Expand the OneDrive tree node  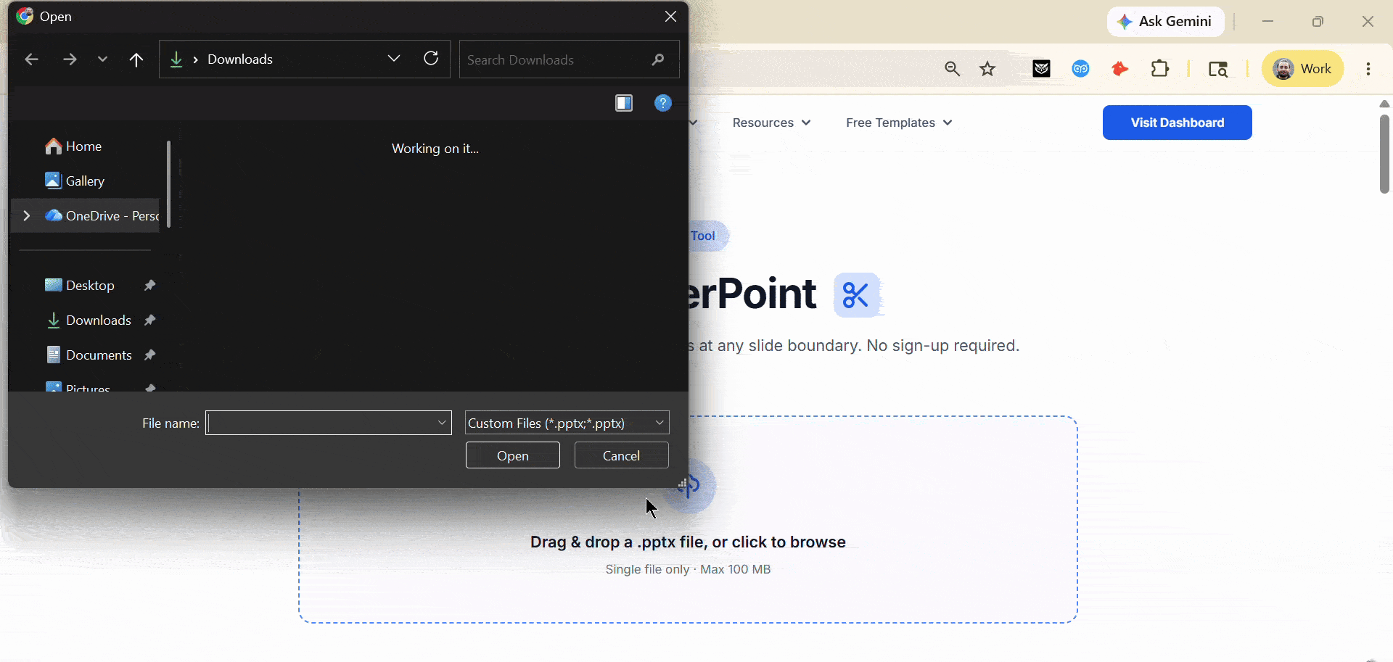26,216
